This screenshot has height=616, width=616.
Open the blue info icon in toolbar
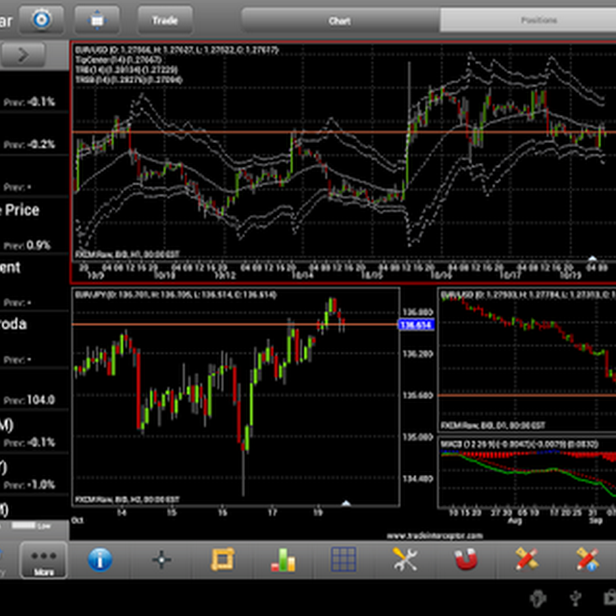pyautogui.click(x=100, y=560)
